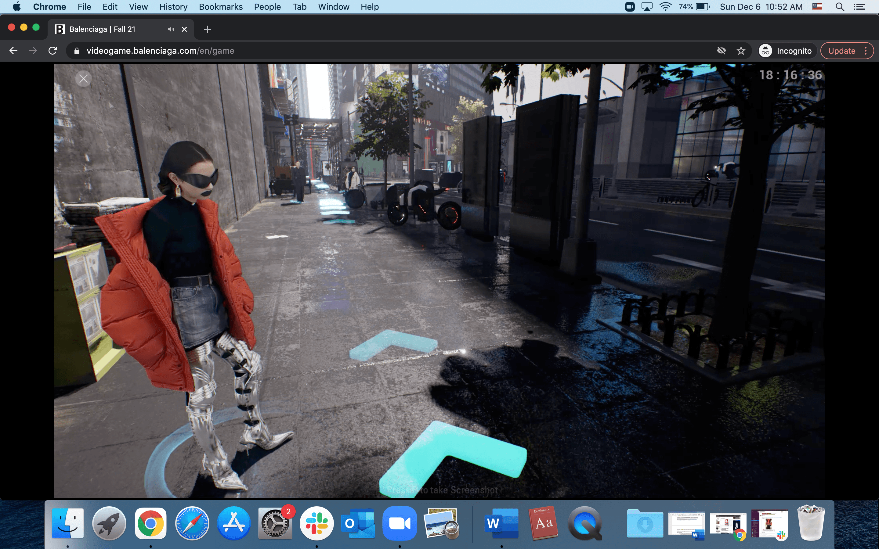The height and width of the screenshot is (549, 879).
Task: Open Chrome three-dot menu beside Update
Action: coord(866,51)
